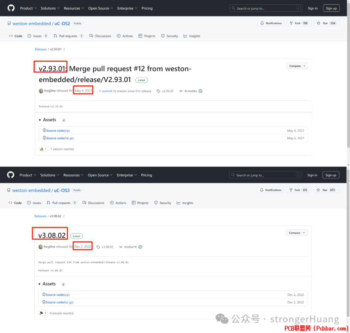View the Insights tab of uC-OS2
The height and width of the screenshot is (333, 350).
pyautogui.click(x=192, y=36)
